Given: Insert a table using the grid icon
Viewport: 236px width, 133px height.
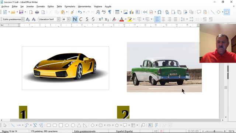Looking at the screenshot, I should [117, 12].
